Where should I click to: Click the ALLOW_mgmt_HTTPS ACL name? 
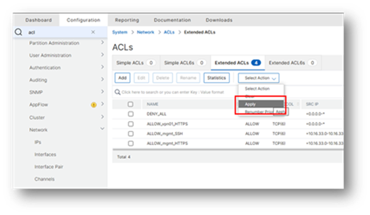tap(168, 143)
